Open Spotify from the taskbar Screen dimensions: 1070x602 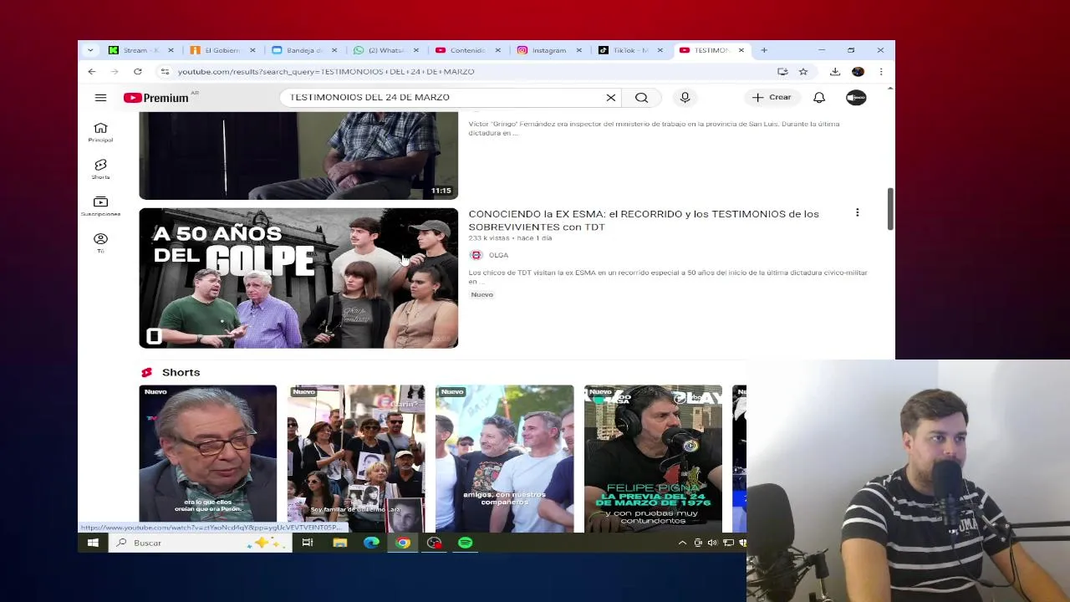[466, 543]
